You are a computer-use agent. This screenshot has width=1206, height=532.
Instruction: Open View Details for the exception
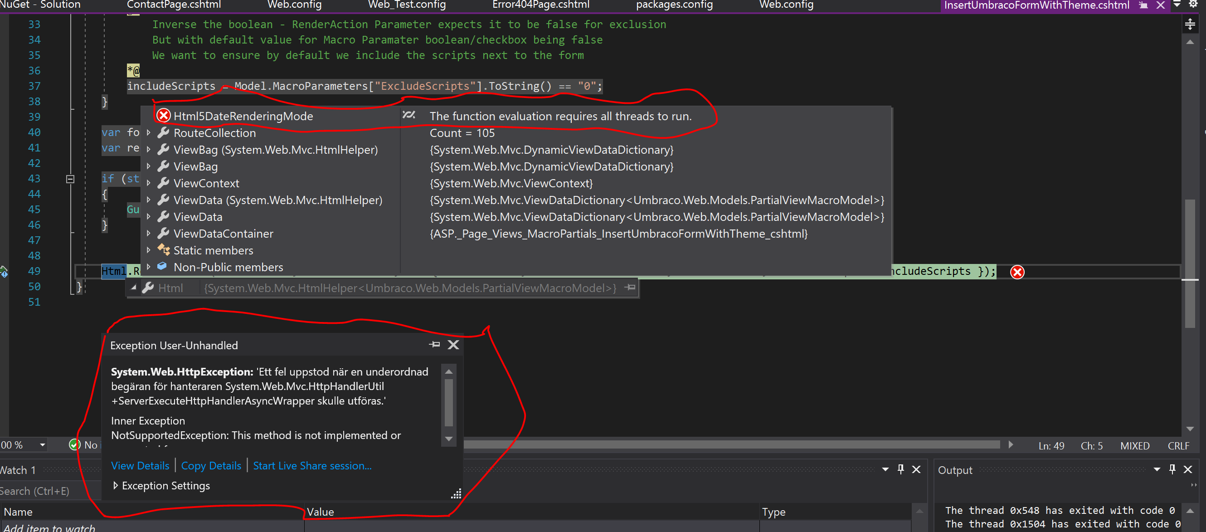tap(140, 465)
